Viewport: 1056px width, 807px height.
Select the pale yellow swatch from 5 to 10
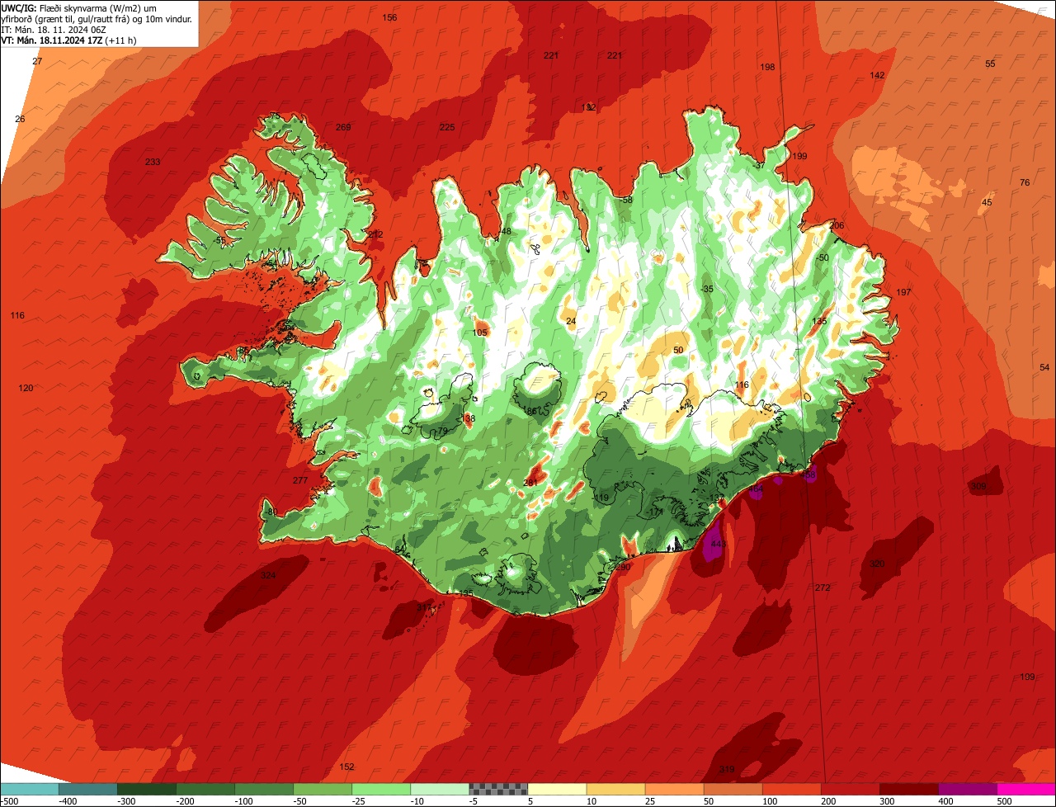(x=557, y=789)
